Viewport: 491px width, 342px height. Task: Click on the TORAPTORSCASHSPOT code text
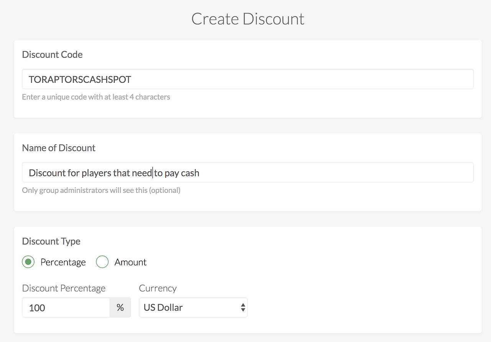click(x=80, y=79)
